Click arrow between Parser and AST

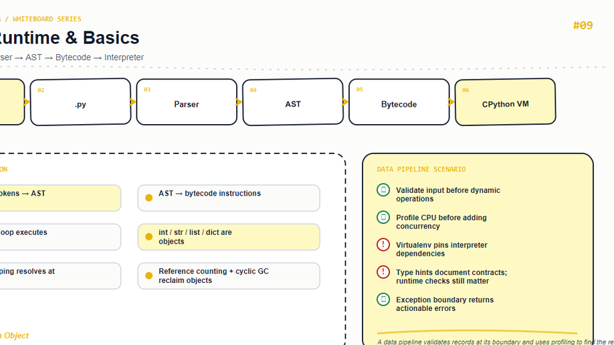coord(239,102)
